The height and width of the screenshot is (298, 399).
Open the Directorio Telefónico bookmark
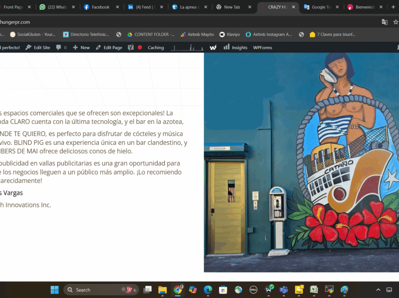coord(86,35)
